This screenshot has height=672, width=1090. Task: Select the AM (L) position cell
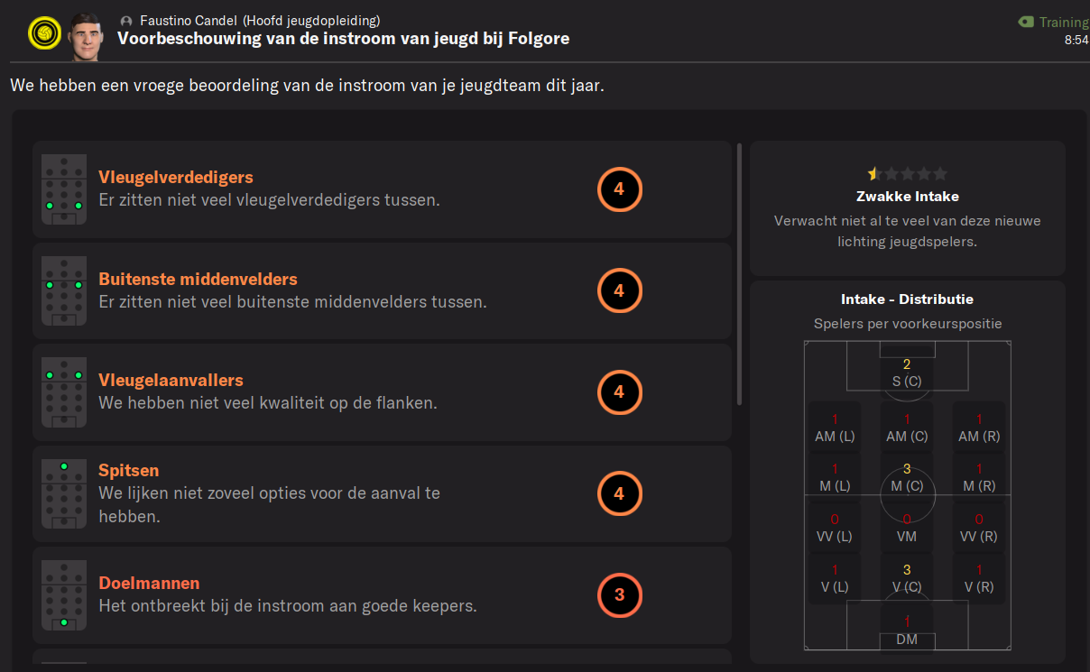pyautogui.click(x=835, y=427)
